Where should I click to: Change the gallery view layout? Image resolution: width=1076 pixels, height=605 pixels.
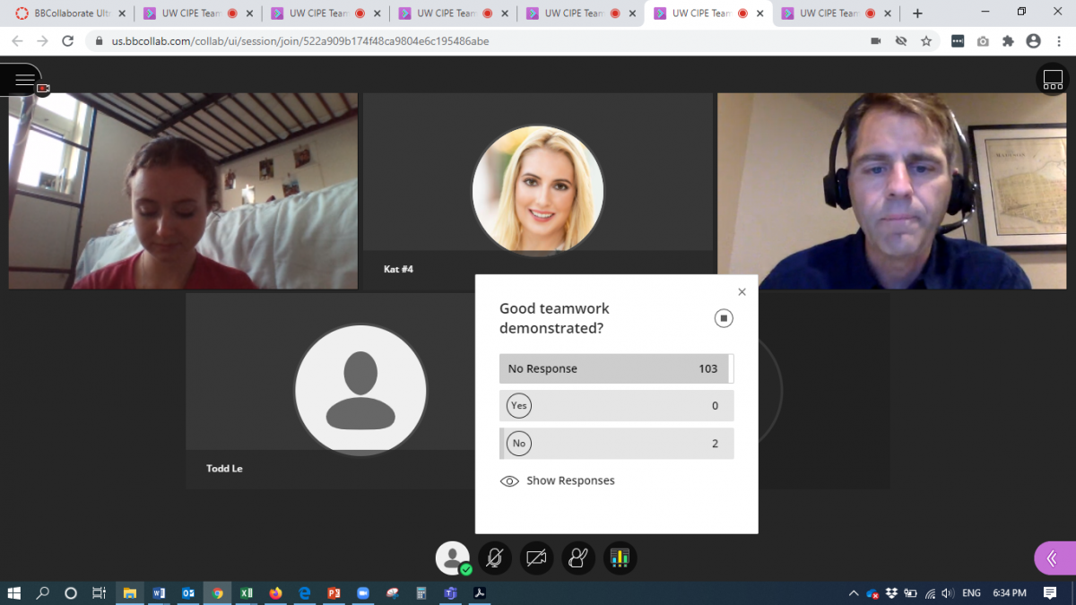(x=1053, y=79)
